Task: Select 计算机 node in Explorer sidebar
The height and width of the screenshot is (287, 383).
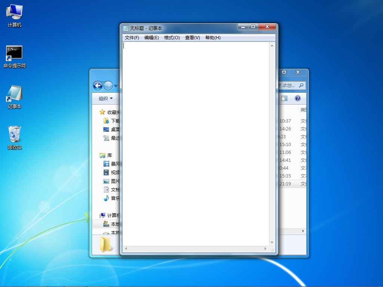Action: coord(109,215)
